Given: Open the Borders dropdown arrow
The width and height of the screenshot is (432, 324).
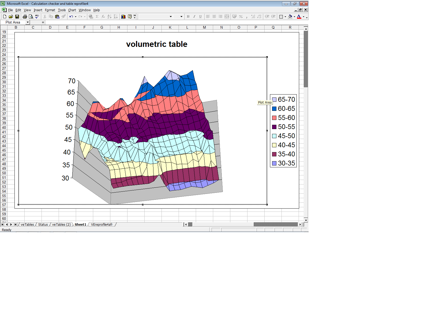Looking at the screenshot, I should (286, 17).
